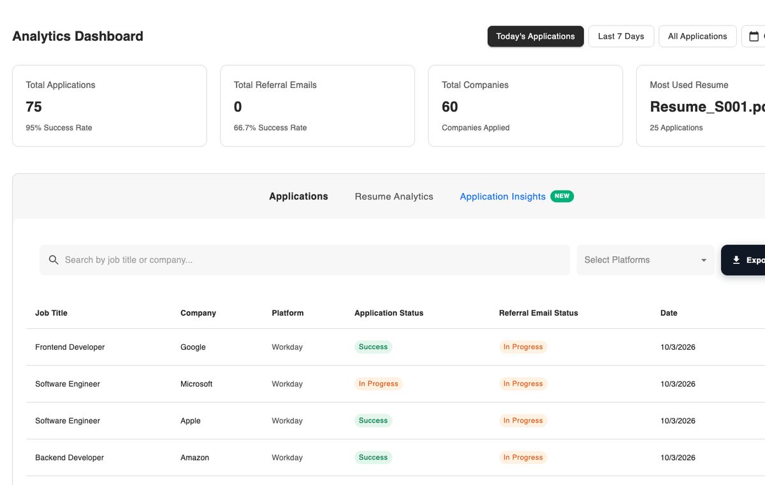765x485 pixels.
Task: Click the Apple company cell
Action: (x=191, y=421)
